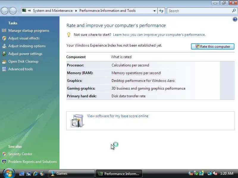Open Adjust power settings
This screenshot has height=178, width=238.
pyautogui.click(x=25, y=54)
